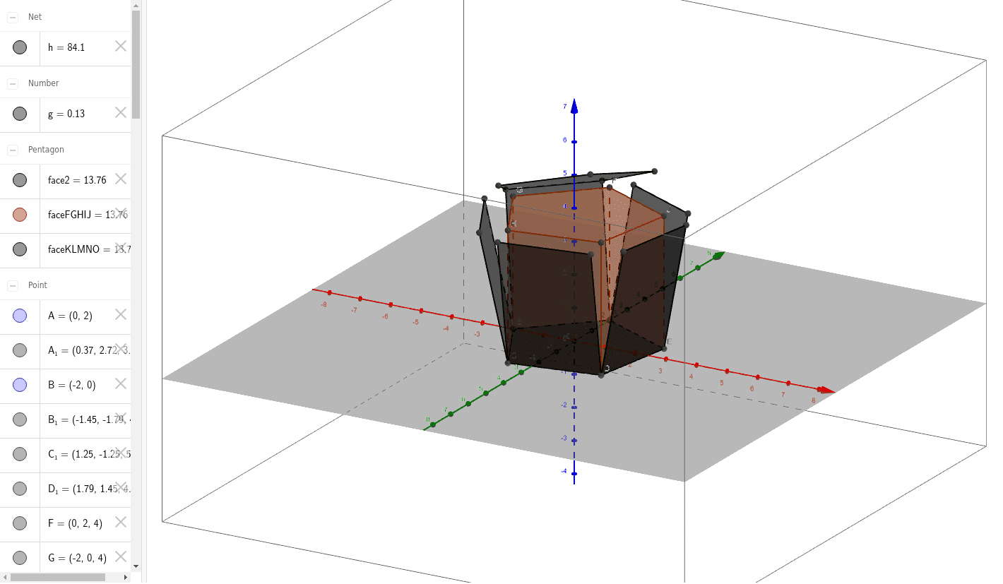Viewport: 1003px width, 584px height.
Task: Delete point F using the X icon
Action: coord(120,523)
